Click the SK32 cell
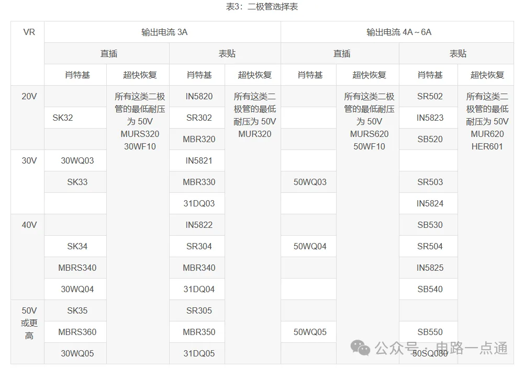Viewport: 524px width, 369px height. (75, 118)
